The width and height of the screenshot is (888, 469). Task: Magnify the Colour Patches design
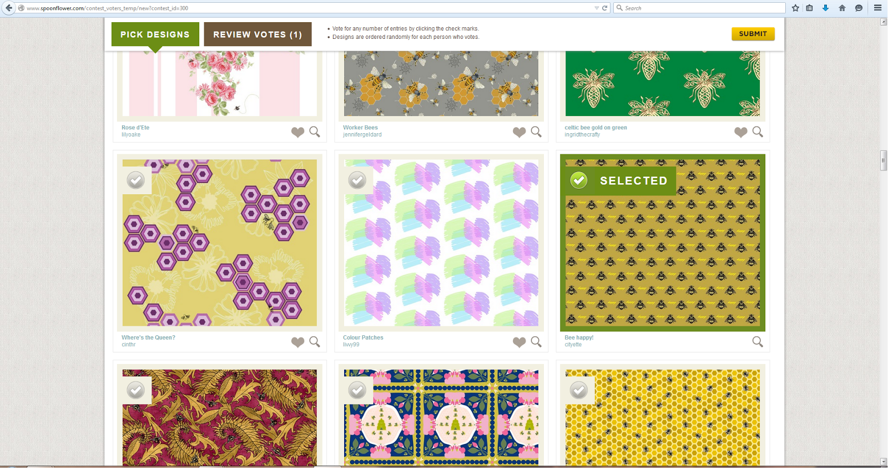tap(536, 341)
